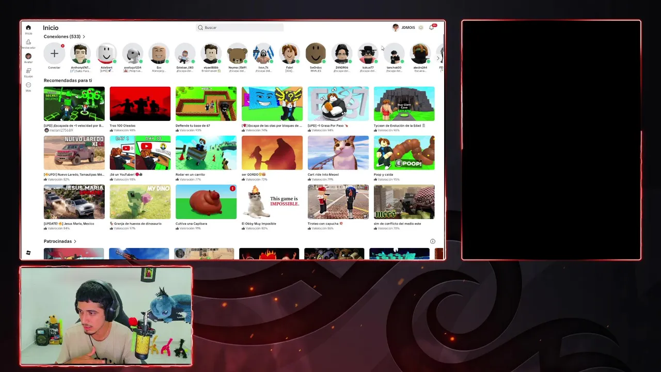Expand the Patrocinadas section
This screenshot has width=661, height=372.
(x=60, y=241)
